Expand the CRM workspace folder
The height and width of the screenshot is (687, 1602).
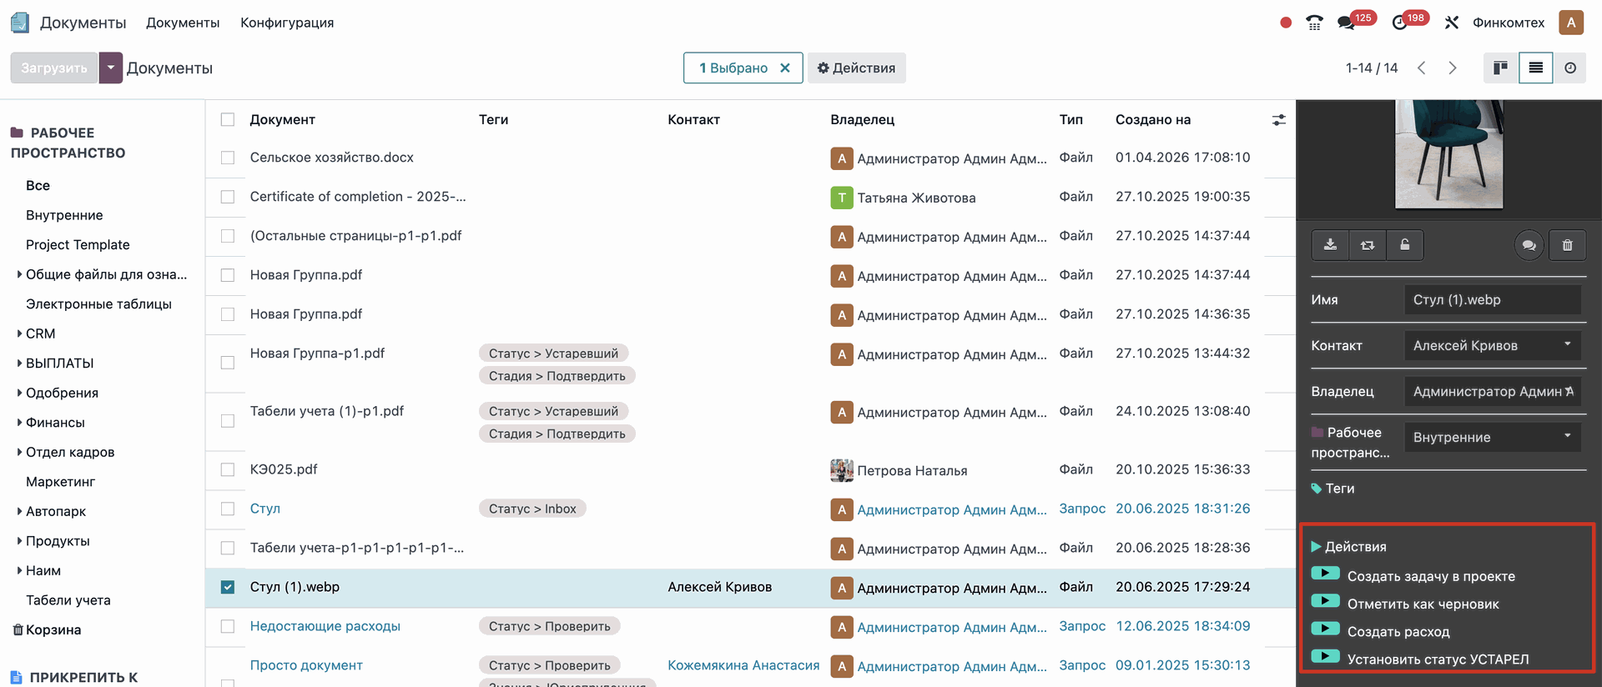[19, 333]
